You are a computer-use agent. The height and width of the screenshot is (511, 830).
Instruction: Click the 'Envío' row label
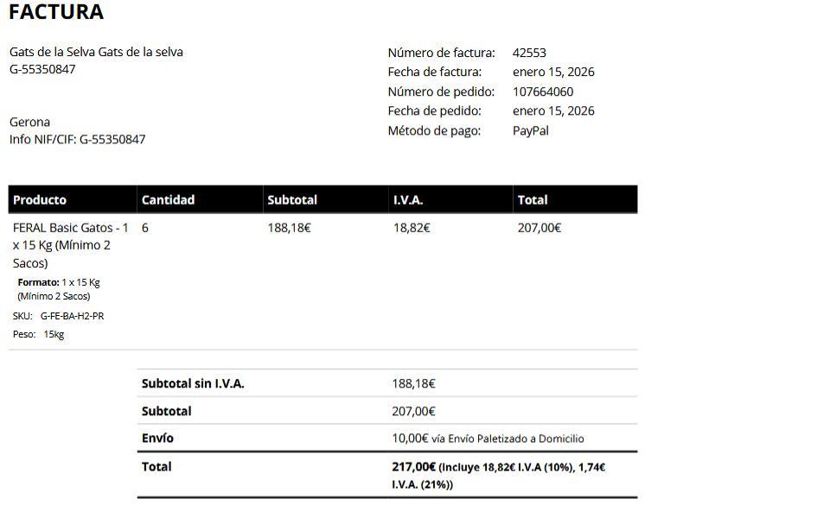(x=157, y=438)
